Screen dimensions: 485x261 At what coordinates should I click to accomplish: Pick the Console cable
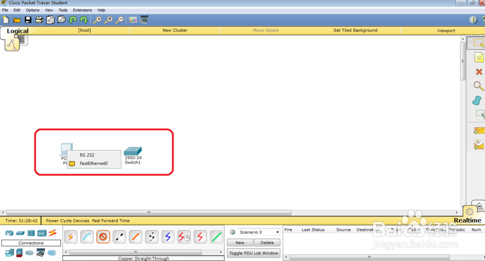pos(87,237)
